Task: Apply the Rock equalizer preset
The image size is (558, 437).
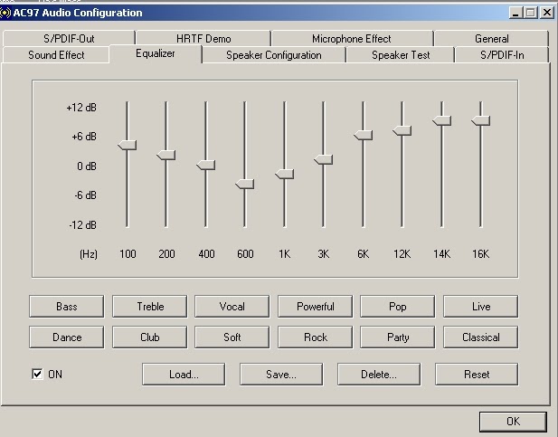Action: 316,337
